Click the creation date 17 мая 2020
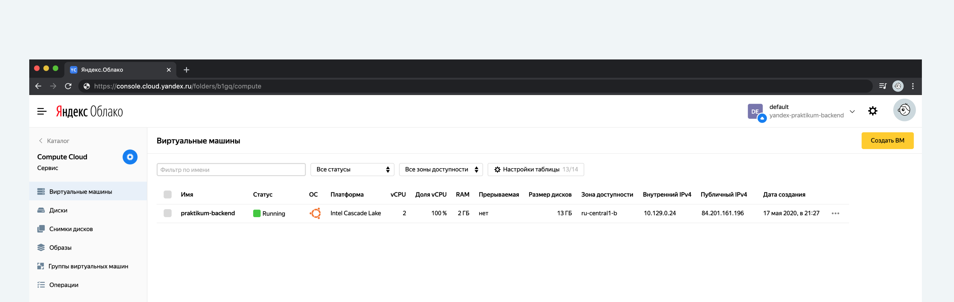 (x=791, y=213)
